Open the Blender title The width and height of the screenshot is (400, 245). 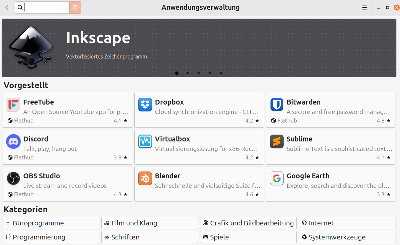[168, 176]
